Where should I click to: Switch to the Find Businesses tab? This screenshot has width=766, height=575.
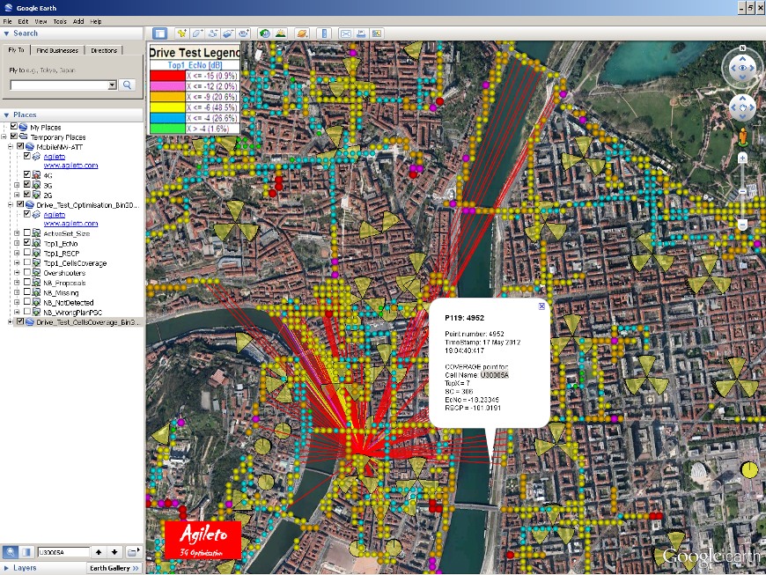click(x=59, y=50)
